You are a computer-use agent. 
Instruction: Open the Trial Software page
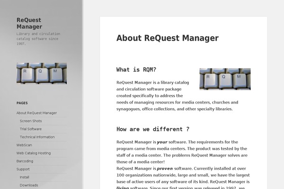tap(31, 129)
